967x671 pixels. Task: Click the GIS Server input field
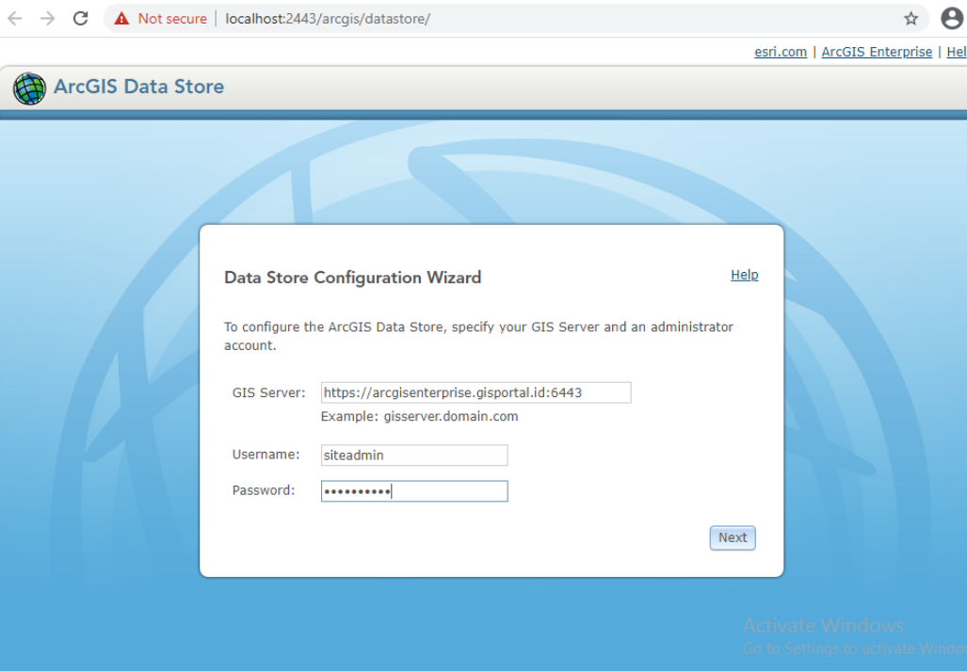[x=475, y=392]
